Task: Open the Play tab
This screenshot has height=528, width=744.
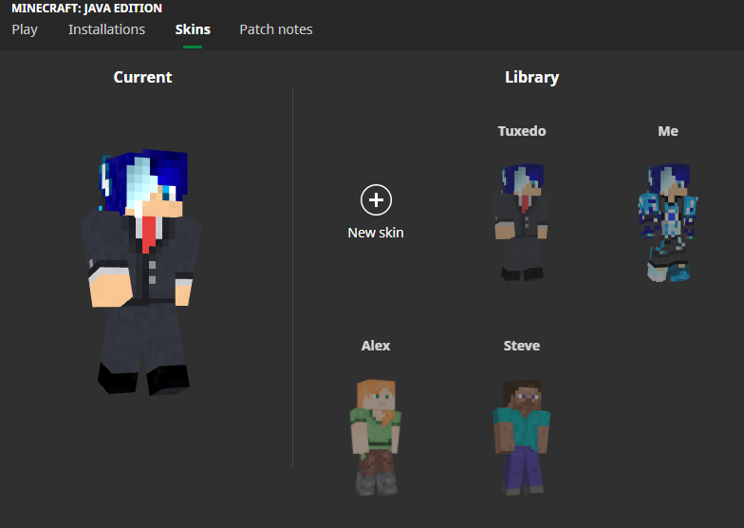Action: coord(25,29)
